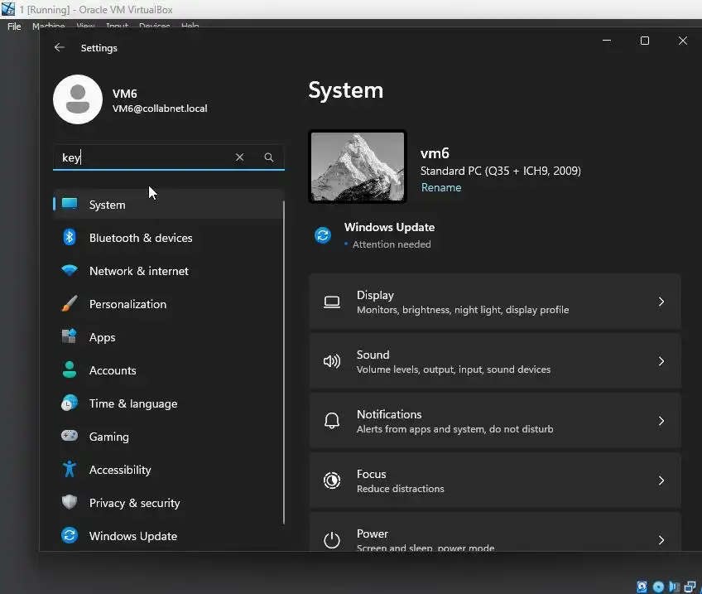
Task: Open Accounts settings
Action: point(168,370)
